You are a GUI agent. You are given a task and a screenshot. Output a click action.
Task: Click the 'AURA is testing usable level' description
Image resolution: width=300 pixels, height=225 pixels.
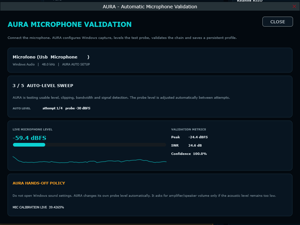(x=121, y=97)
